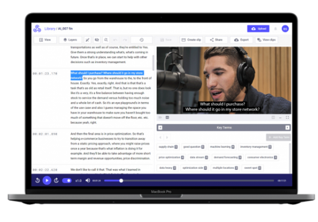The width and height of the screenshot is (318, 222).
Task: Select the "data stream" key term
Action: [199, 158]
